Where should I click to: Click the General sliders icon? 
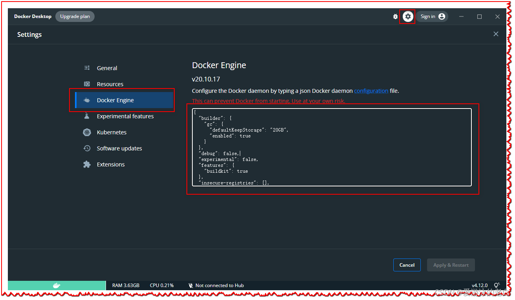(87, 68)
